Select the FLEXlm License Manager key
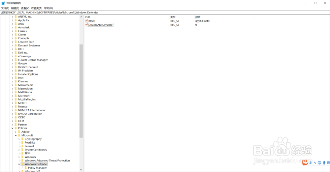Image resolution: width=330 pixels, height=172 pixels. click(x=33, y=60)
